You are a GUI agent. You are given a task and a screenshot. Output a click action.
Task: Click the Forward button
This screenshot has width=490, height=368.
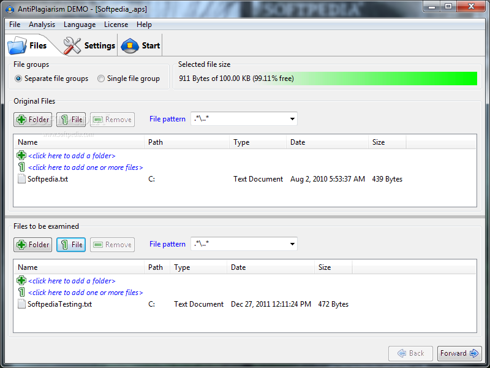(459, 353)
